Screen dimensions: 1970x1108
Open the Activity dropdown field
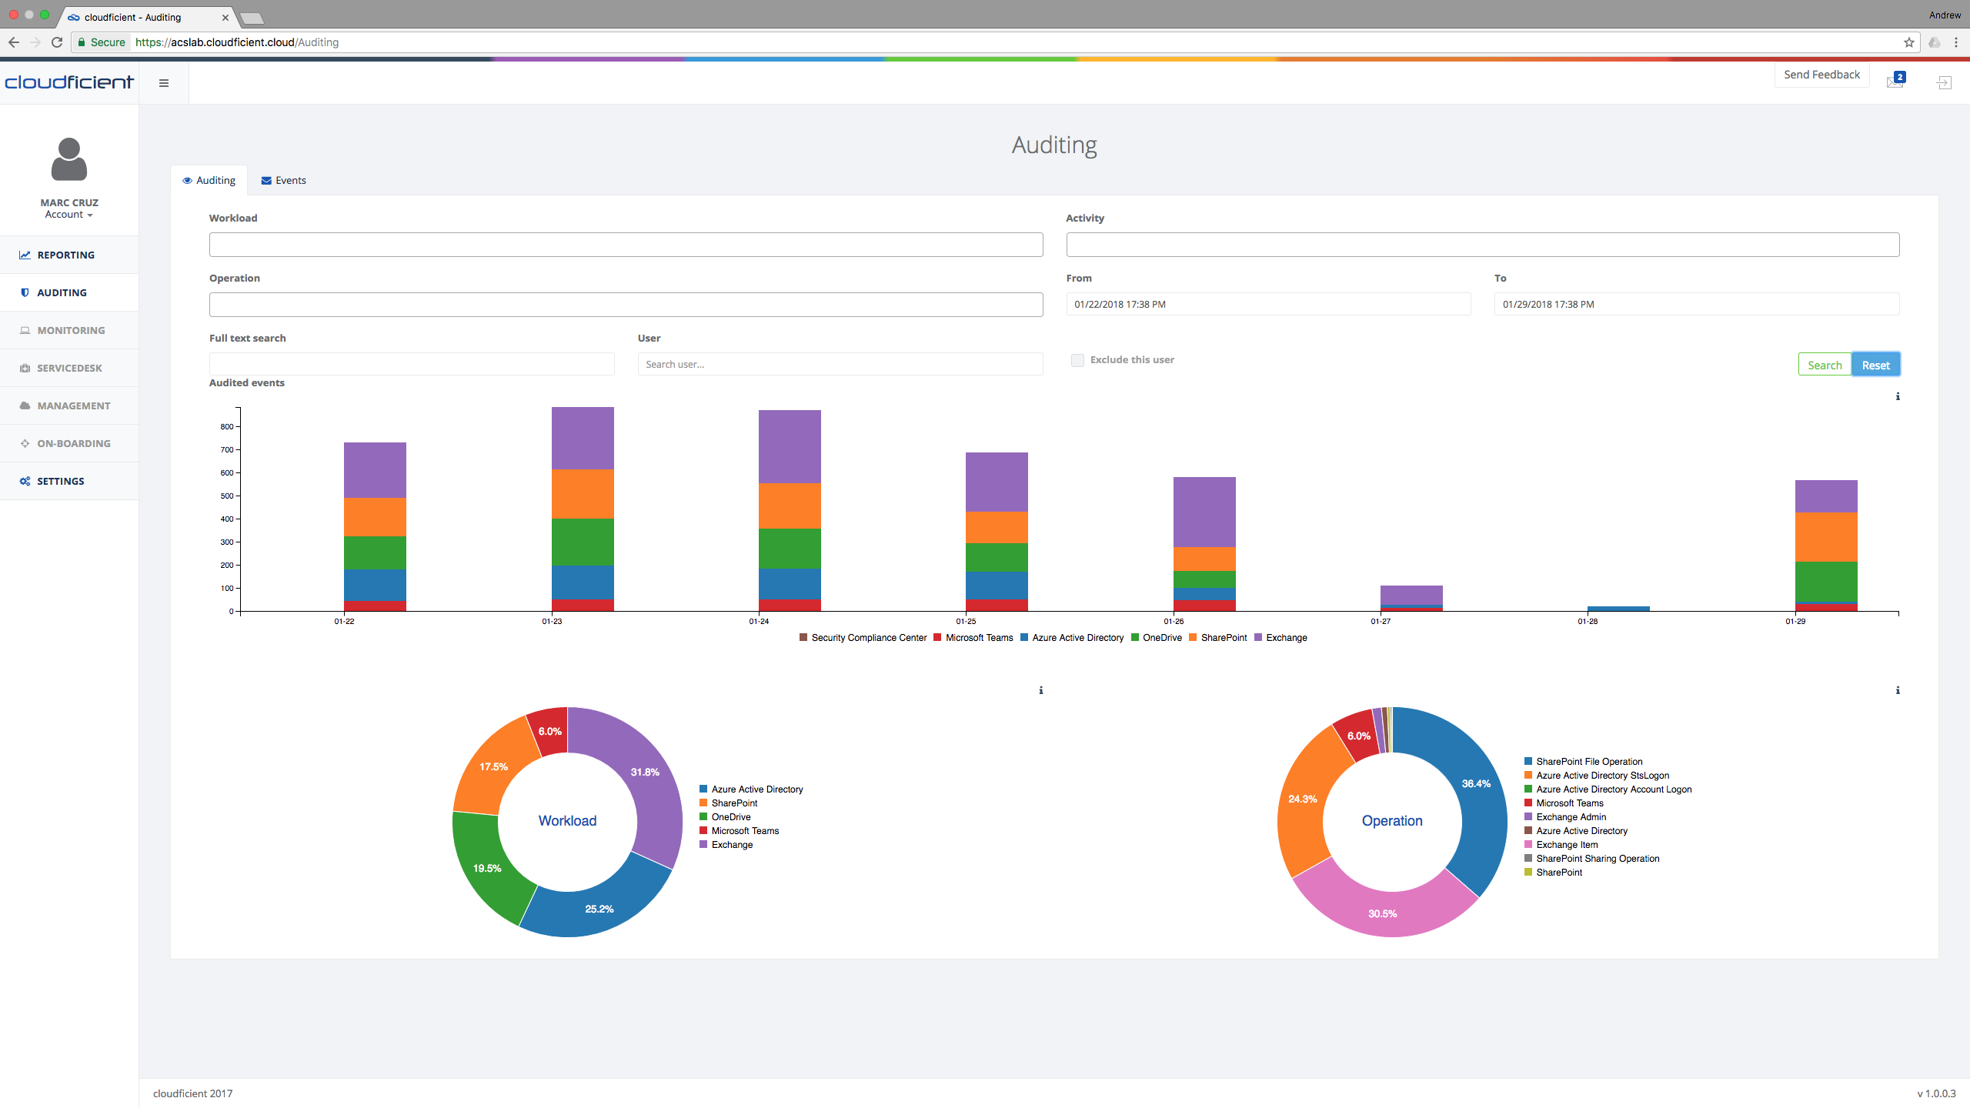1482,244
